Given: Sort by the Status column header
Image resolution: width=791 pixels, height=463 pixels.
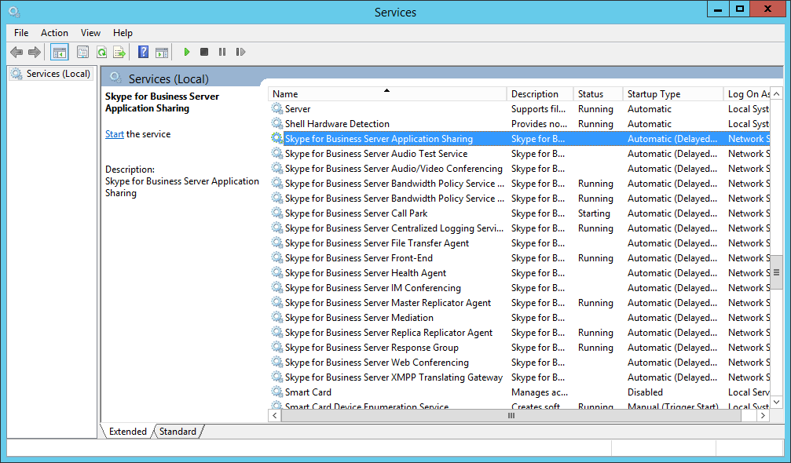Looking at the screenshot, I should (x=599, y=93).
